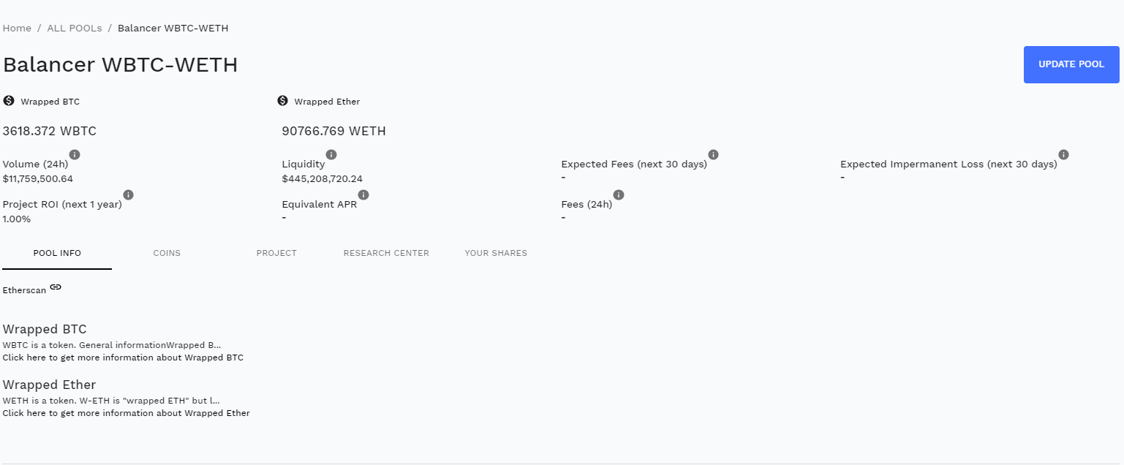
Task: Show the Expected Fees info tooltip icon
Action: (714, 155)
